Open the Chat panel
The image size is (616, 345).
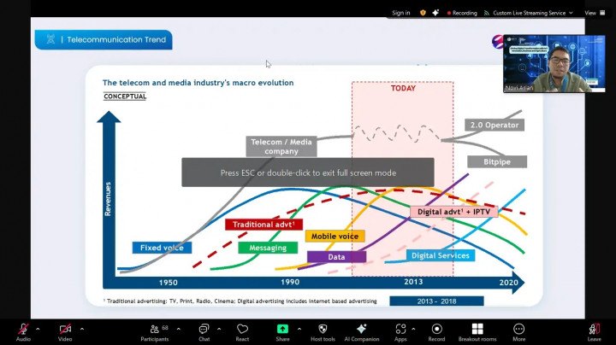[204, 330]
